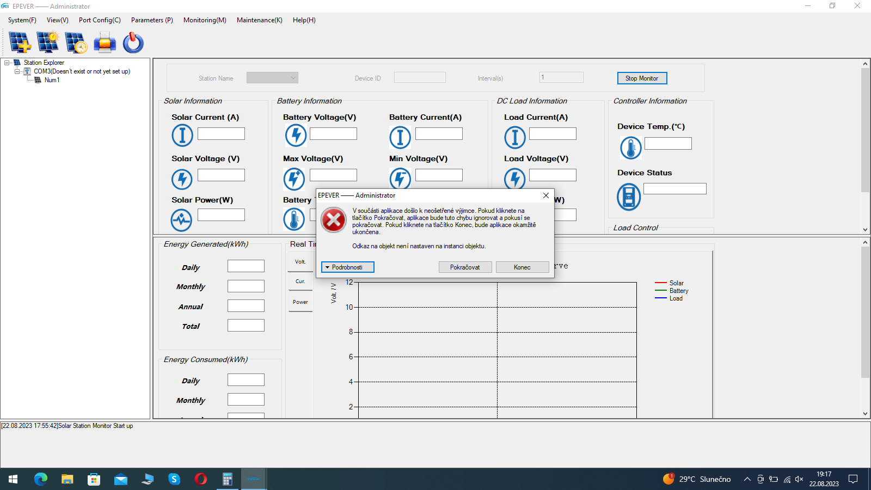Expand Podrobnosti details in error dialog
871x490 pixels.
pos(347,267)
